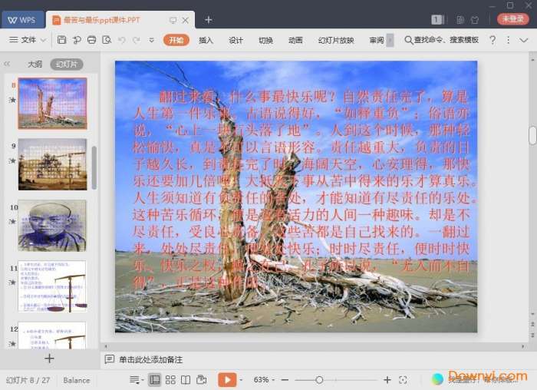Expand the 文件 dropdown arrow
Viewport: 537px width, 390px height.
click(44, 40)
